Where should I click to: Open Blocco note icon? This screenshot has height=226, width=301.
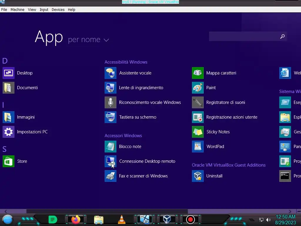(111, 147)
